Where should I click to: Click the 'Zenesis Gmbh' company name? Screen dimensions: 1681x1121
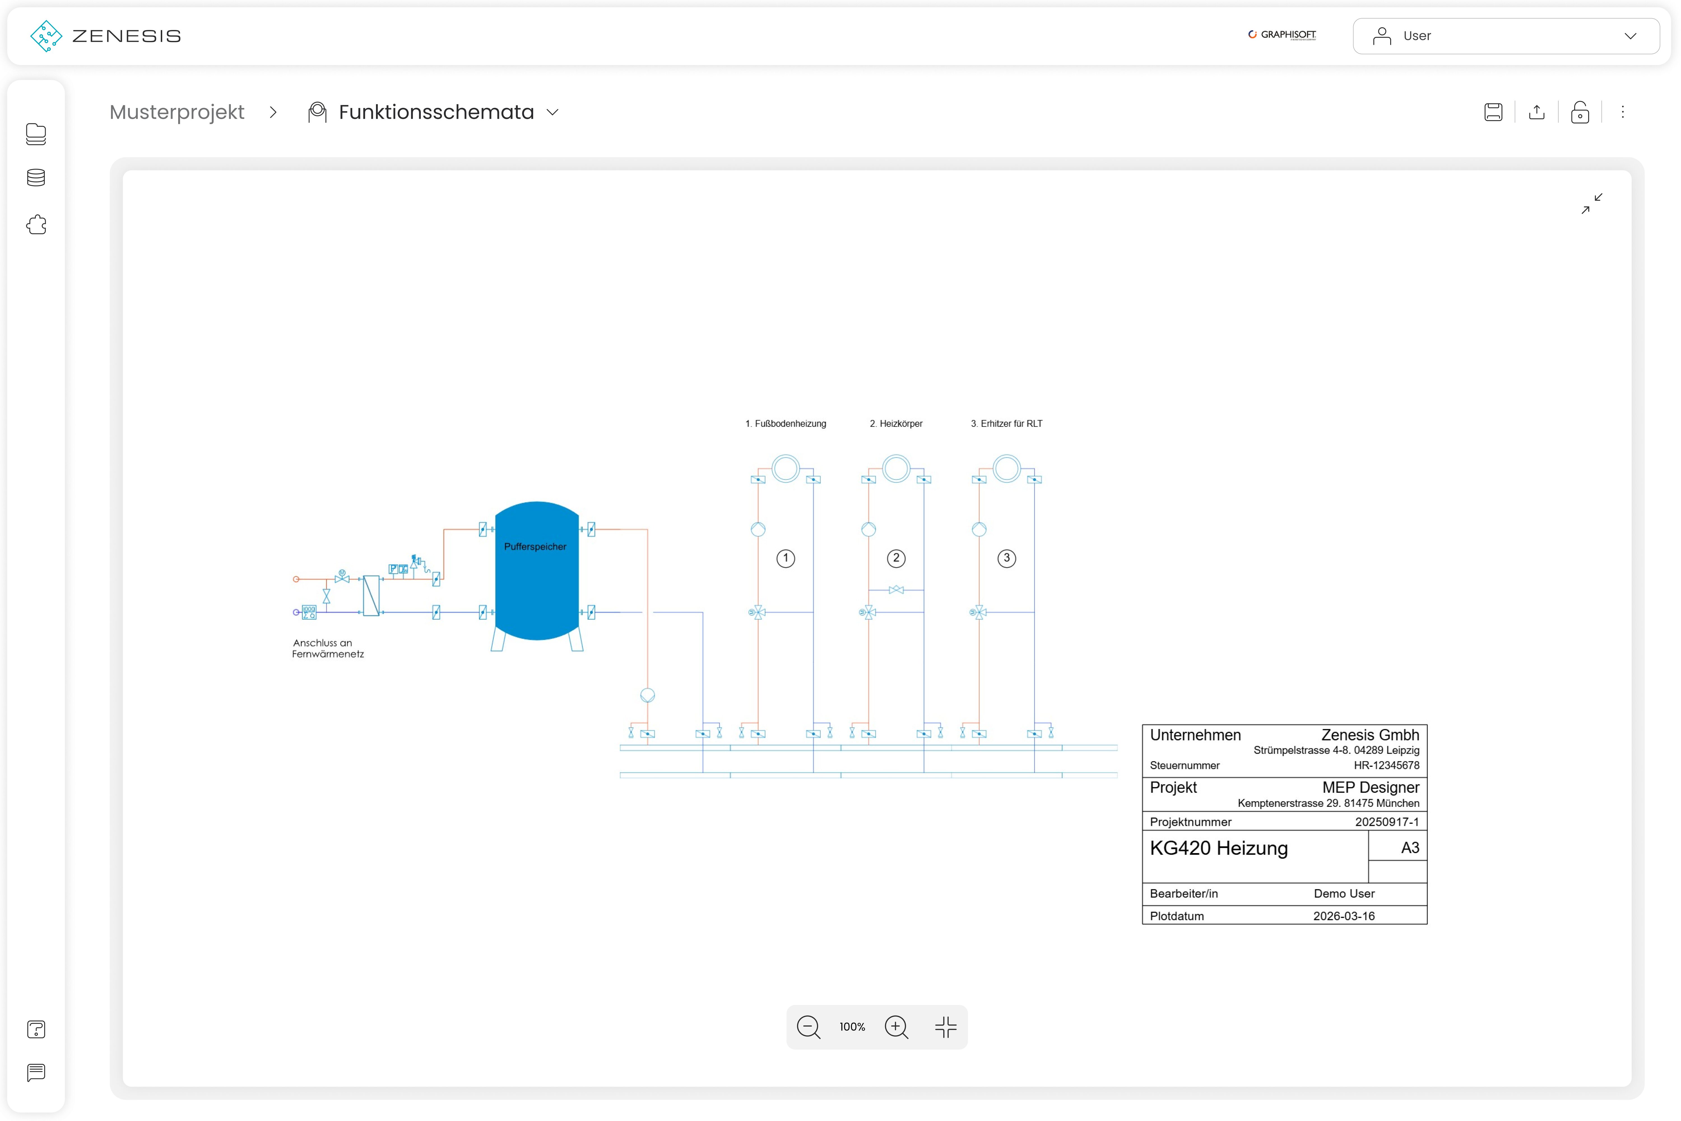(x=1370, y=735)
